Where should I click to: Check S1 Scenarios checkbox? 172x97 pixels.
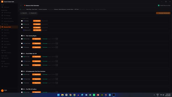pyautogui.click(x=22, y=47)
